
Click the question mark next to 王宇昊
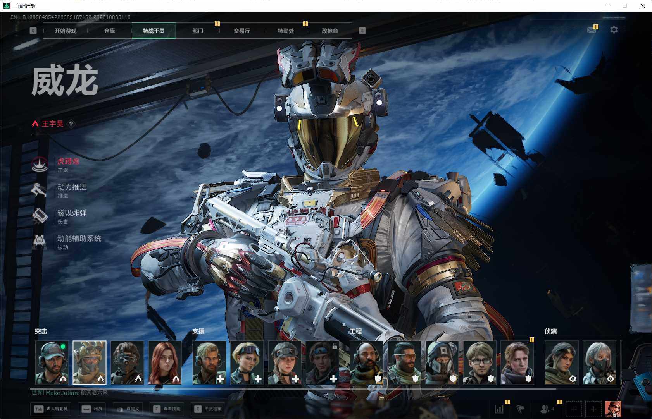[71, 124]
